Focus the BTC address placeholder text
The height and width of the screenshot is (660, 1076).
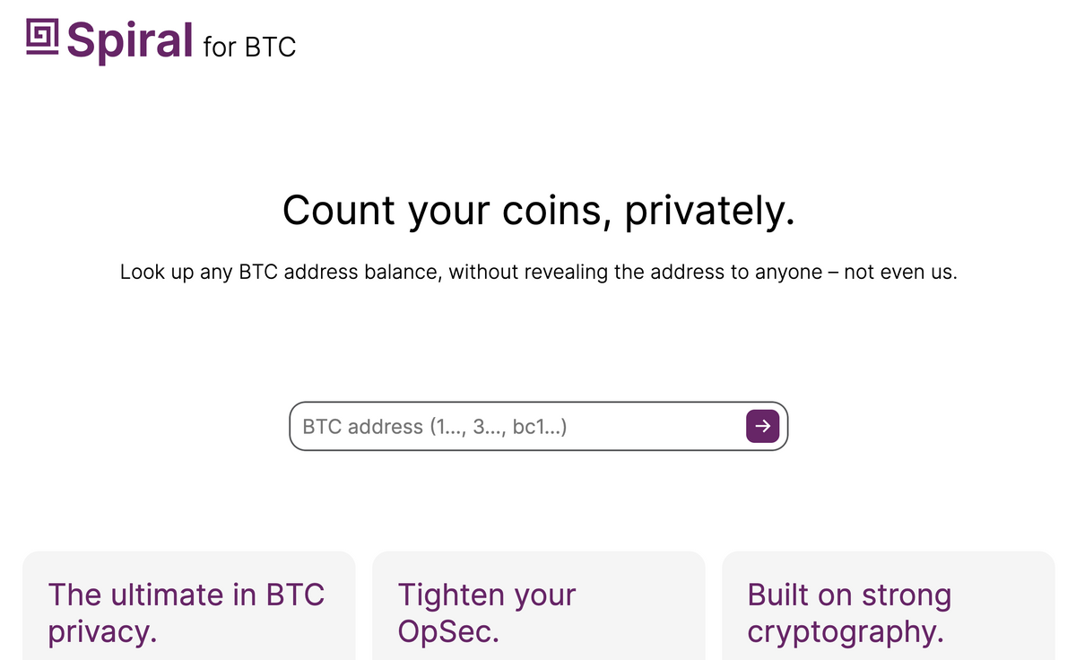pos(435,427)
